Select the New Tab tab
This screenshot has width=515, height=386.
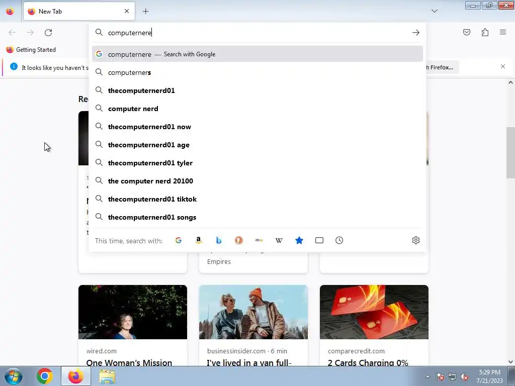click(79, 11)
